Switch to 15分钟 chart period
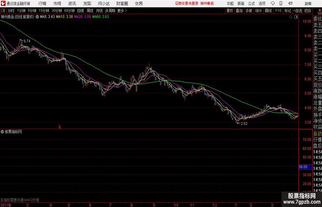 click(x=44, y=11)
